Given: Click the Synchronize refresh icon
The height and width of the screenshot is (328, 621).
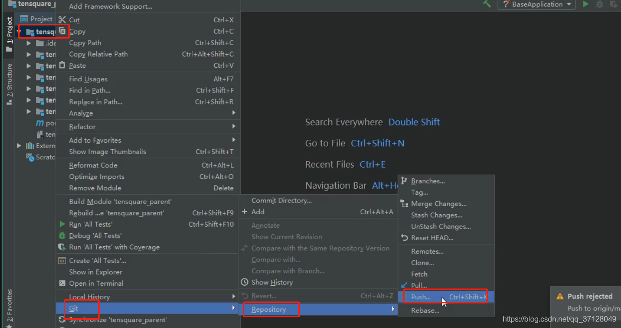Looking at the screenshot, I should click(x=62, y=320).
